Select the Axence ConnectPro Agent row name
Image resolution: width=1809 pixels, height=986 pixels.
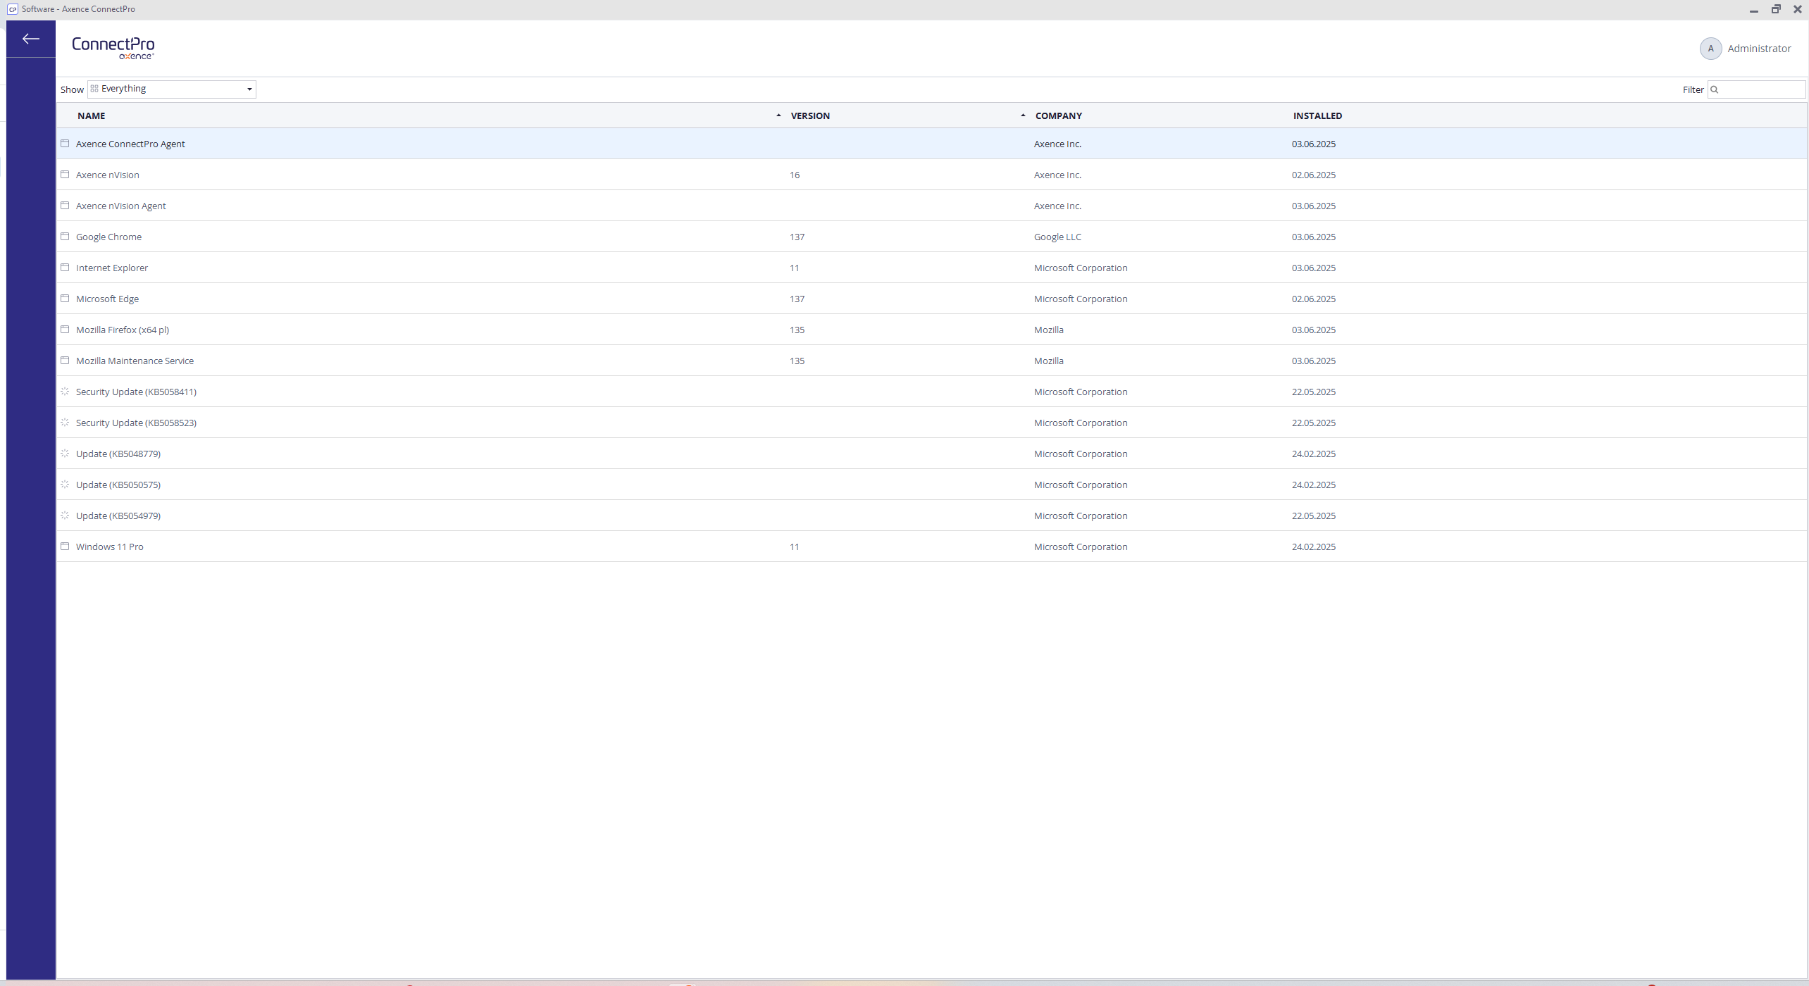coord(130,144)
